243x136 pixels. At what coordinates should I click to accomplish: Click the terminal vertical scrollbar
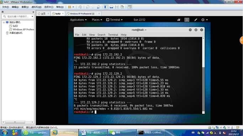pyautogui.click(x=203, y=75)
